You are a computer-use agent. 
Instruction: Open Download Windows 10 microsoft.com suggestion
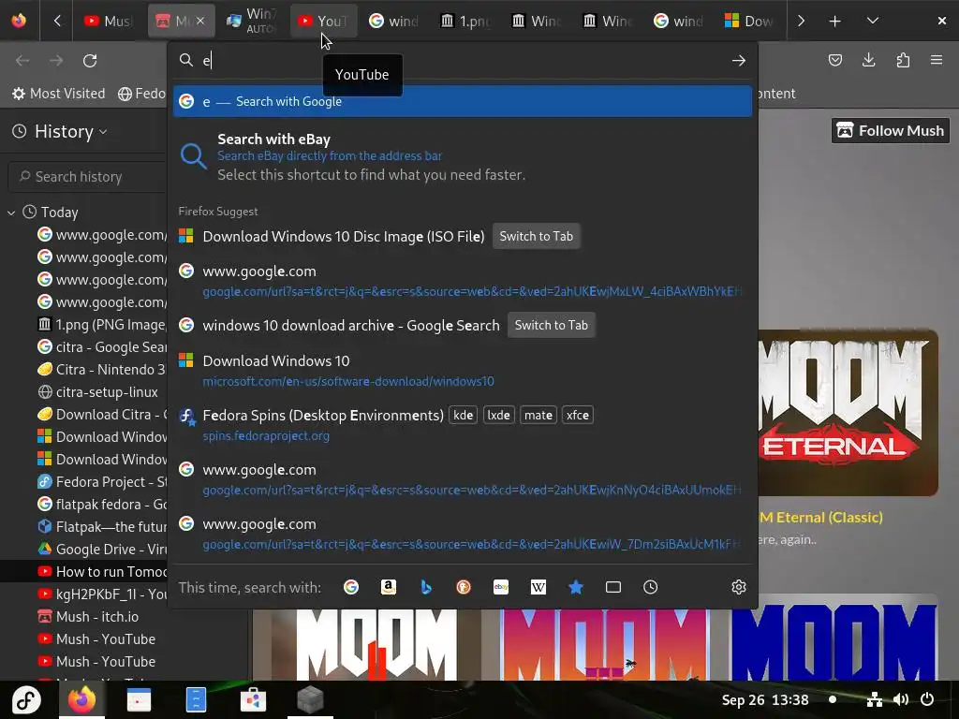tap(463, 371)
